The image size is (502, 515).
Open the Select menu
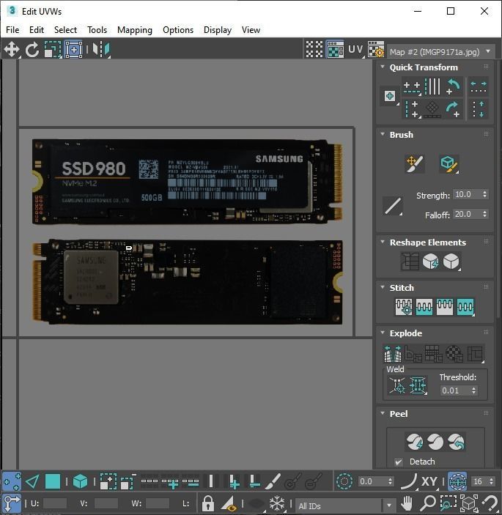(x=65, y=30)
